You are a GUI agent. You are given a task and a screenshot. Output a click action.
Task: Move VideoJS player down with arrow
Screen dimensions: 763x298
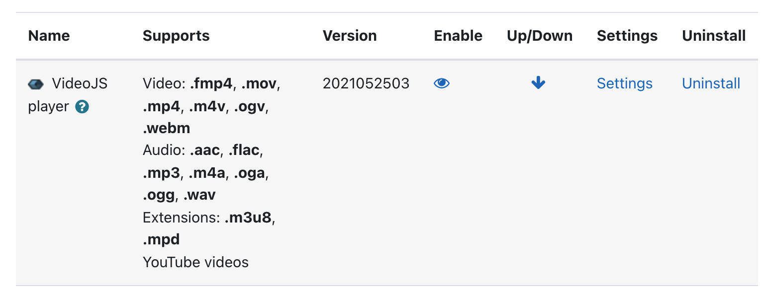[539, 83]
